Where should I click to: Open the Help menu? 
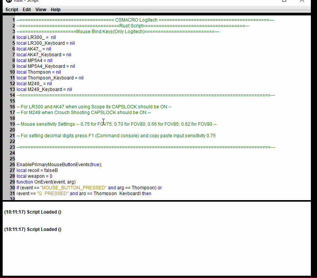[55, 10]
